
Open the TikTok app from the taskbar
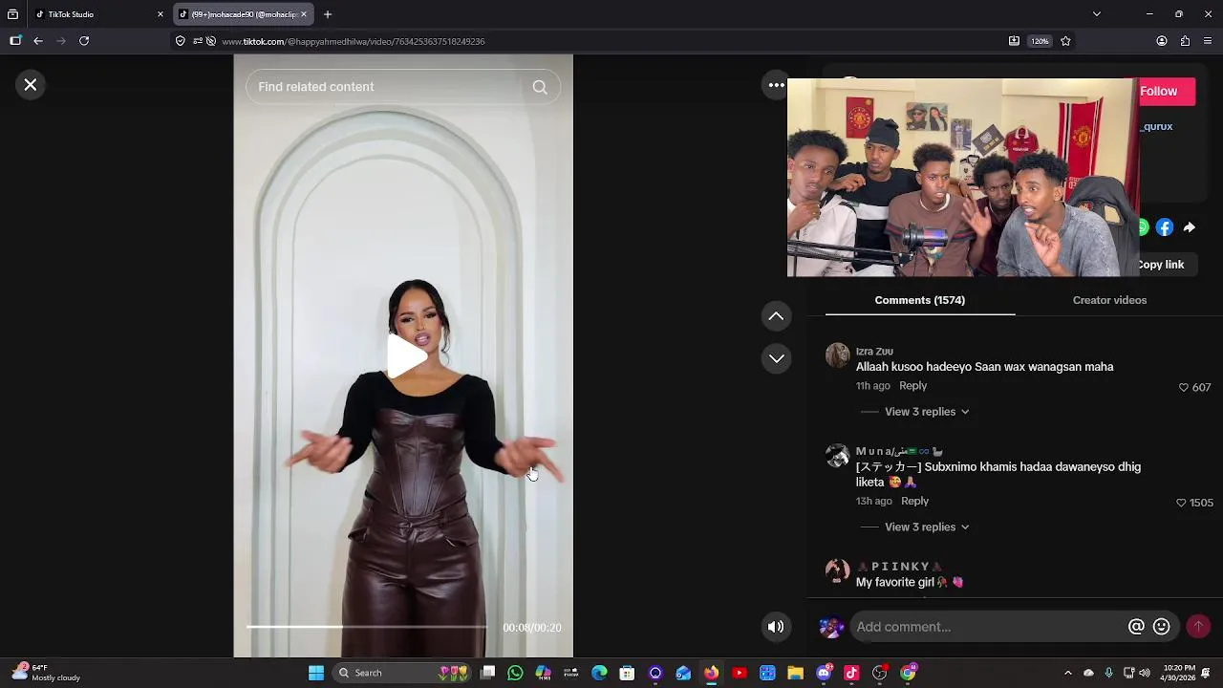[x=851, y=673]
